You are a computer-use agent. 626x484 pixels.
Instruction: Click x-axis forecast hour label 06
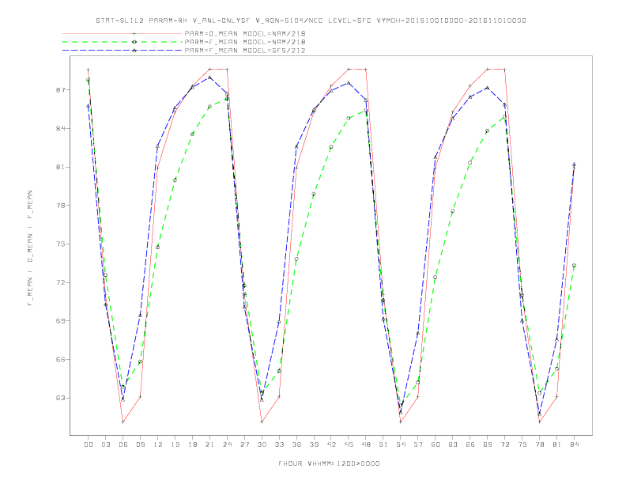tap(123, 444)
